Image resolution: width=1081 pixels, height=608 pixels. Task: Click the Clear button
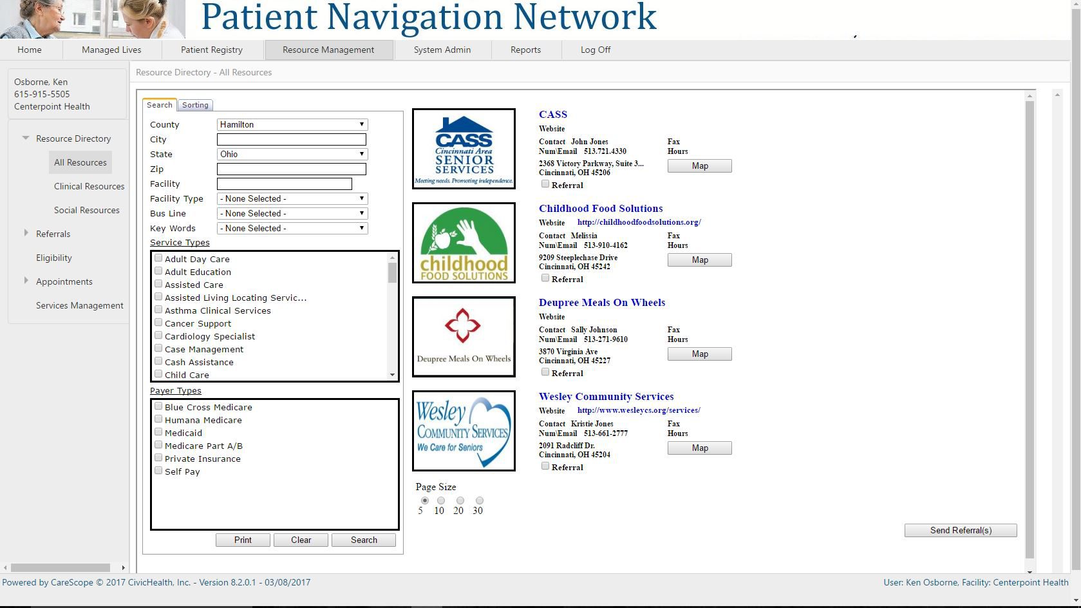301,540
